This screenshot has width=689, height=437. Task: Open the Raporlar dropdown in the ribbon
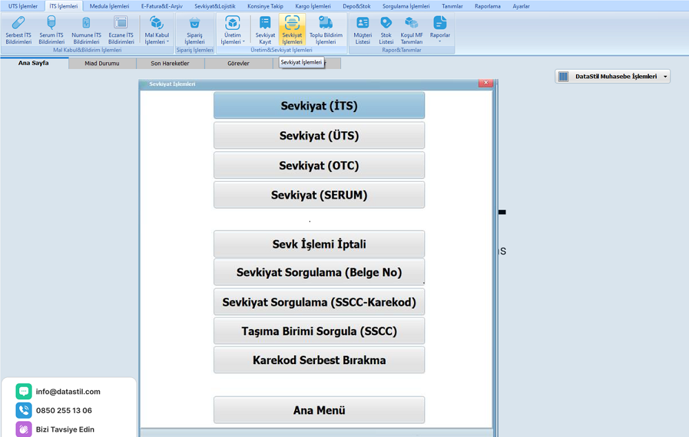click(x=440, y=31)
